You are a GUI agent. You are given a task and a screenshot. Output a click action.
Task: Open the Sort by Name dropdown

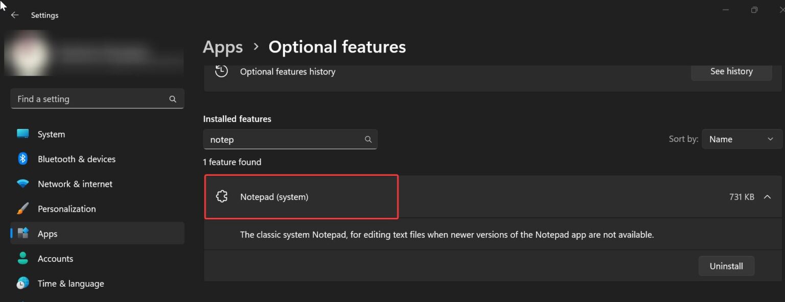tap(742, 139)
